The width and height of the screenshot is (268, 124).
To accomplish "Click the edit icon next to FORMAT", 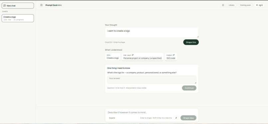I will point(174,55).
